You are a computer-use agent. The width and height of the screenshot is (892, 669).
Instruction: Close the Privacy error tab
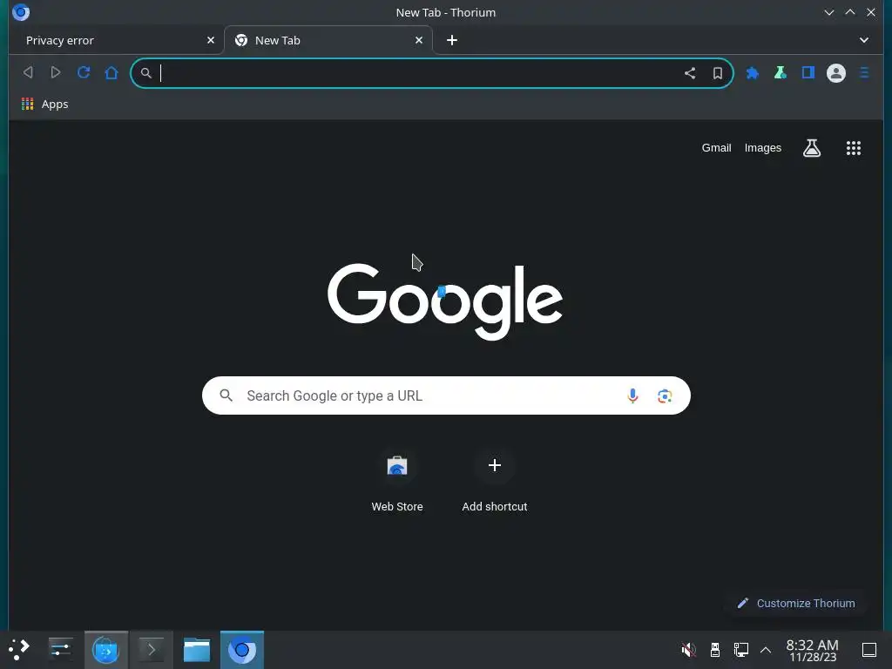pos(211,40)
